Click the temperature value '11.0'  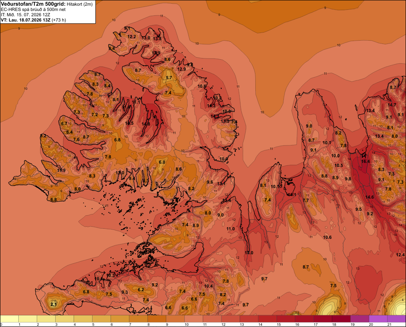231,229
